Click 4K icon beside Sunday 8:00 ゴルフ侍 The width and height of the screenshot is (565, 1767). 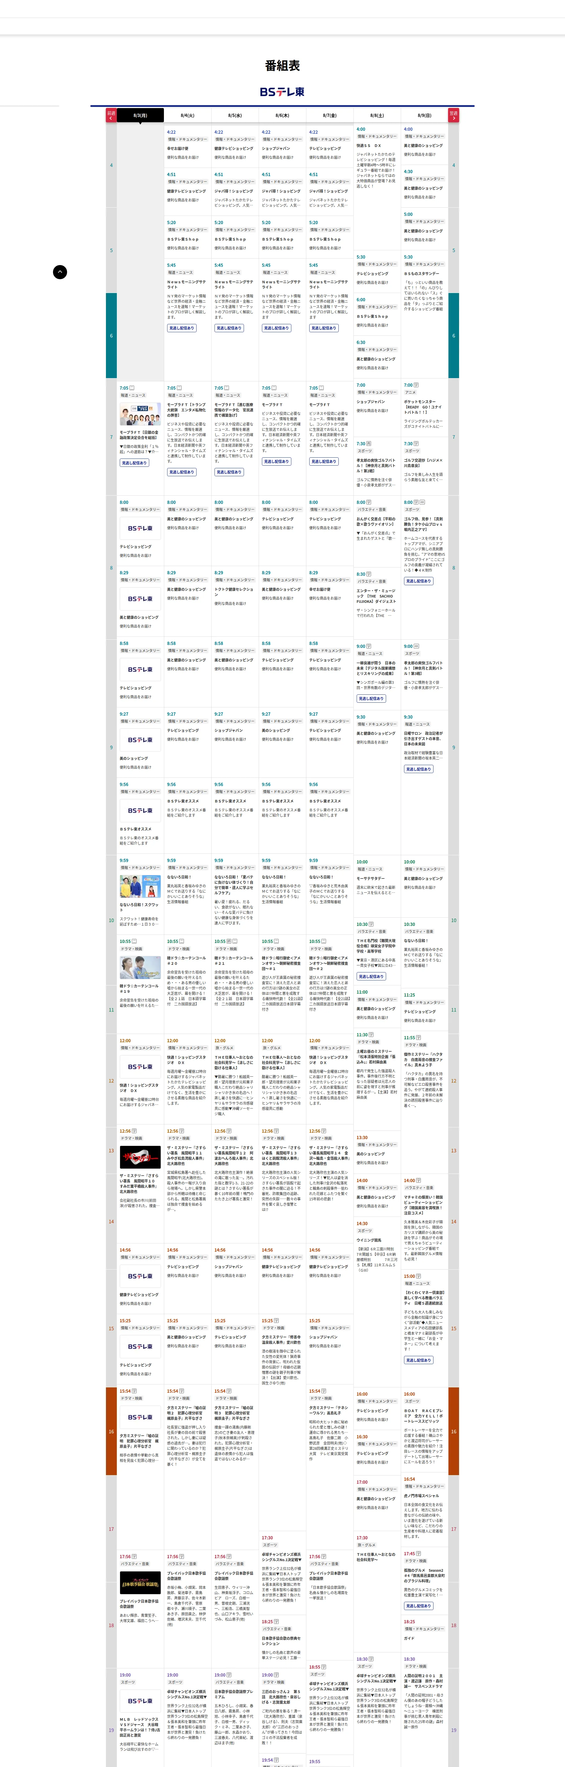pyautogui.click(x=422, y=502)
